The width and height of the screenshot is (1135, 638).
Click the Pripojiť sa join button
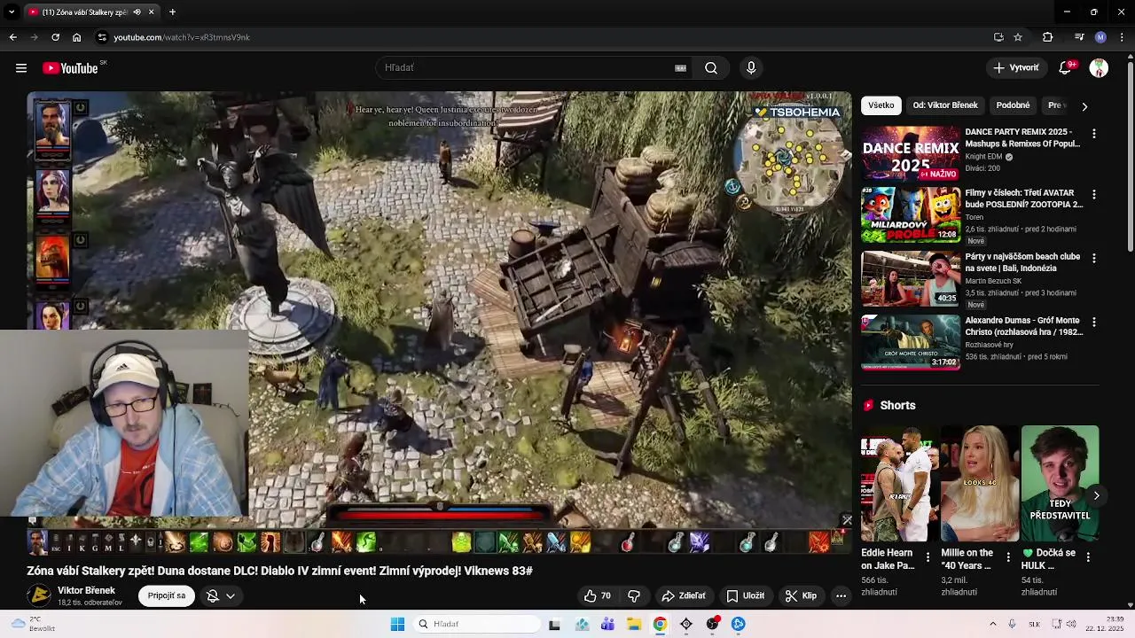(x=167, y=596)
